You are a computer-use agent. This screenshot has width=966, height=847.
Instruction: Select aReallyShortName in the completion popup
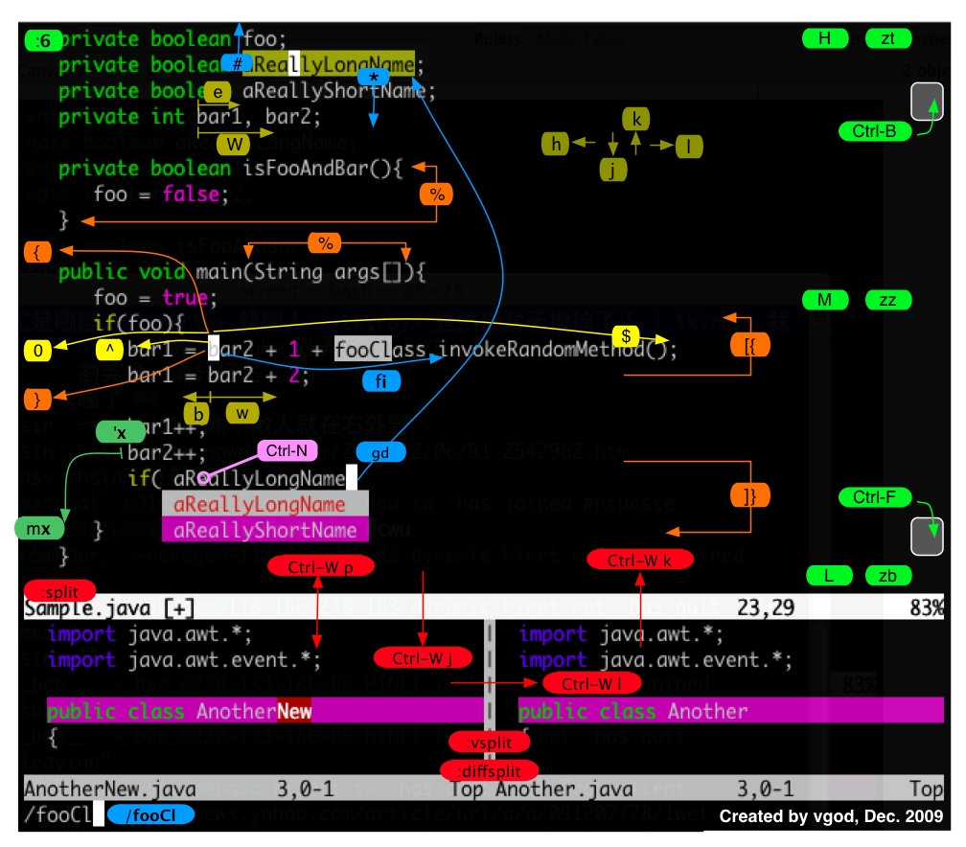pyautogui.click(x=264, y=530)
